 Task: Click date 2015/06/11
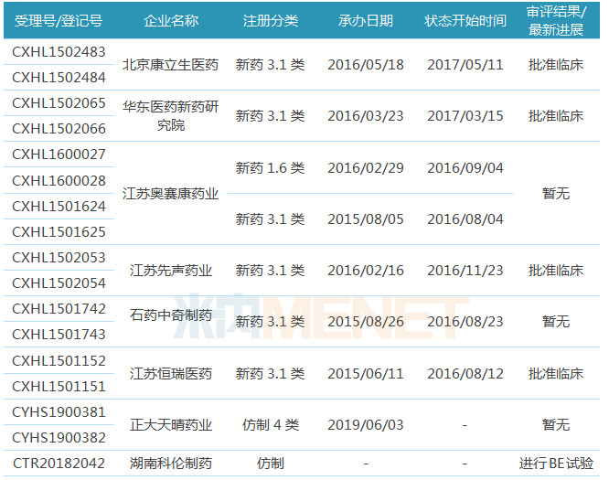tap(366, 374)
